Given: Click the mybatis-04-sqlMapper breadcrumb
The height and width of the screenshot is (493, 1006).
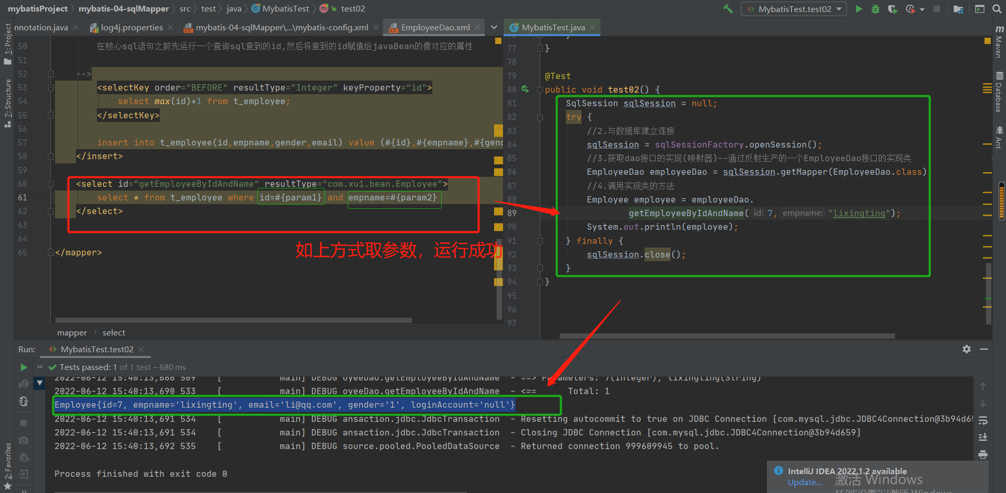Looking at the screenshot, I should click(124, 9).
